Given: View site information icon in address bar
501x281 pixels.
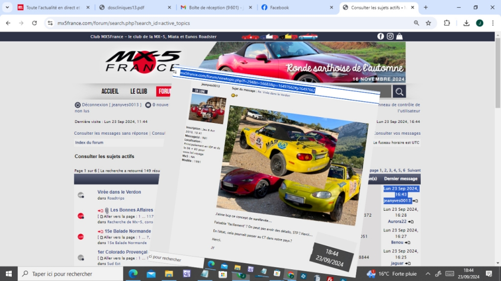Looking at the screenshot, I should (x=50, y=23).
